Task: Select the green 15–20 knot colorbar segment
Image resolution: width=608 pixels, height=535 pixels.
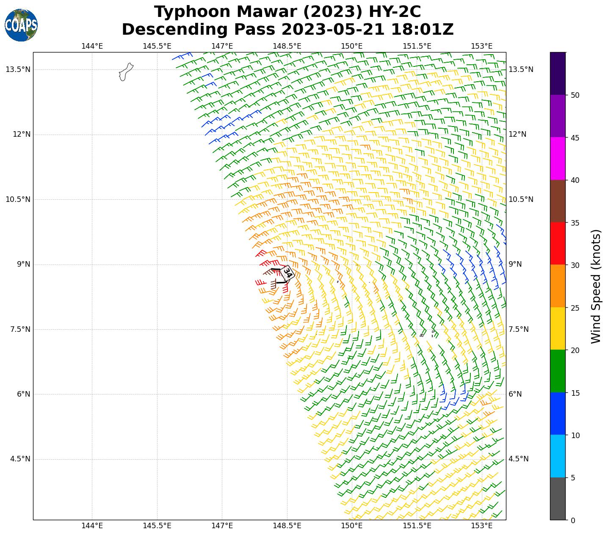Action: coord(558,371)
